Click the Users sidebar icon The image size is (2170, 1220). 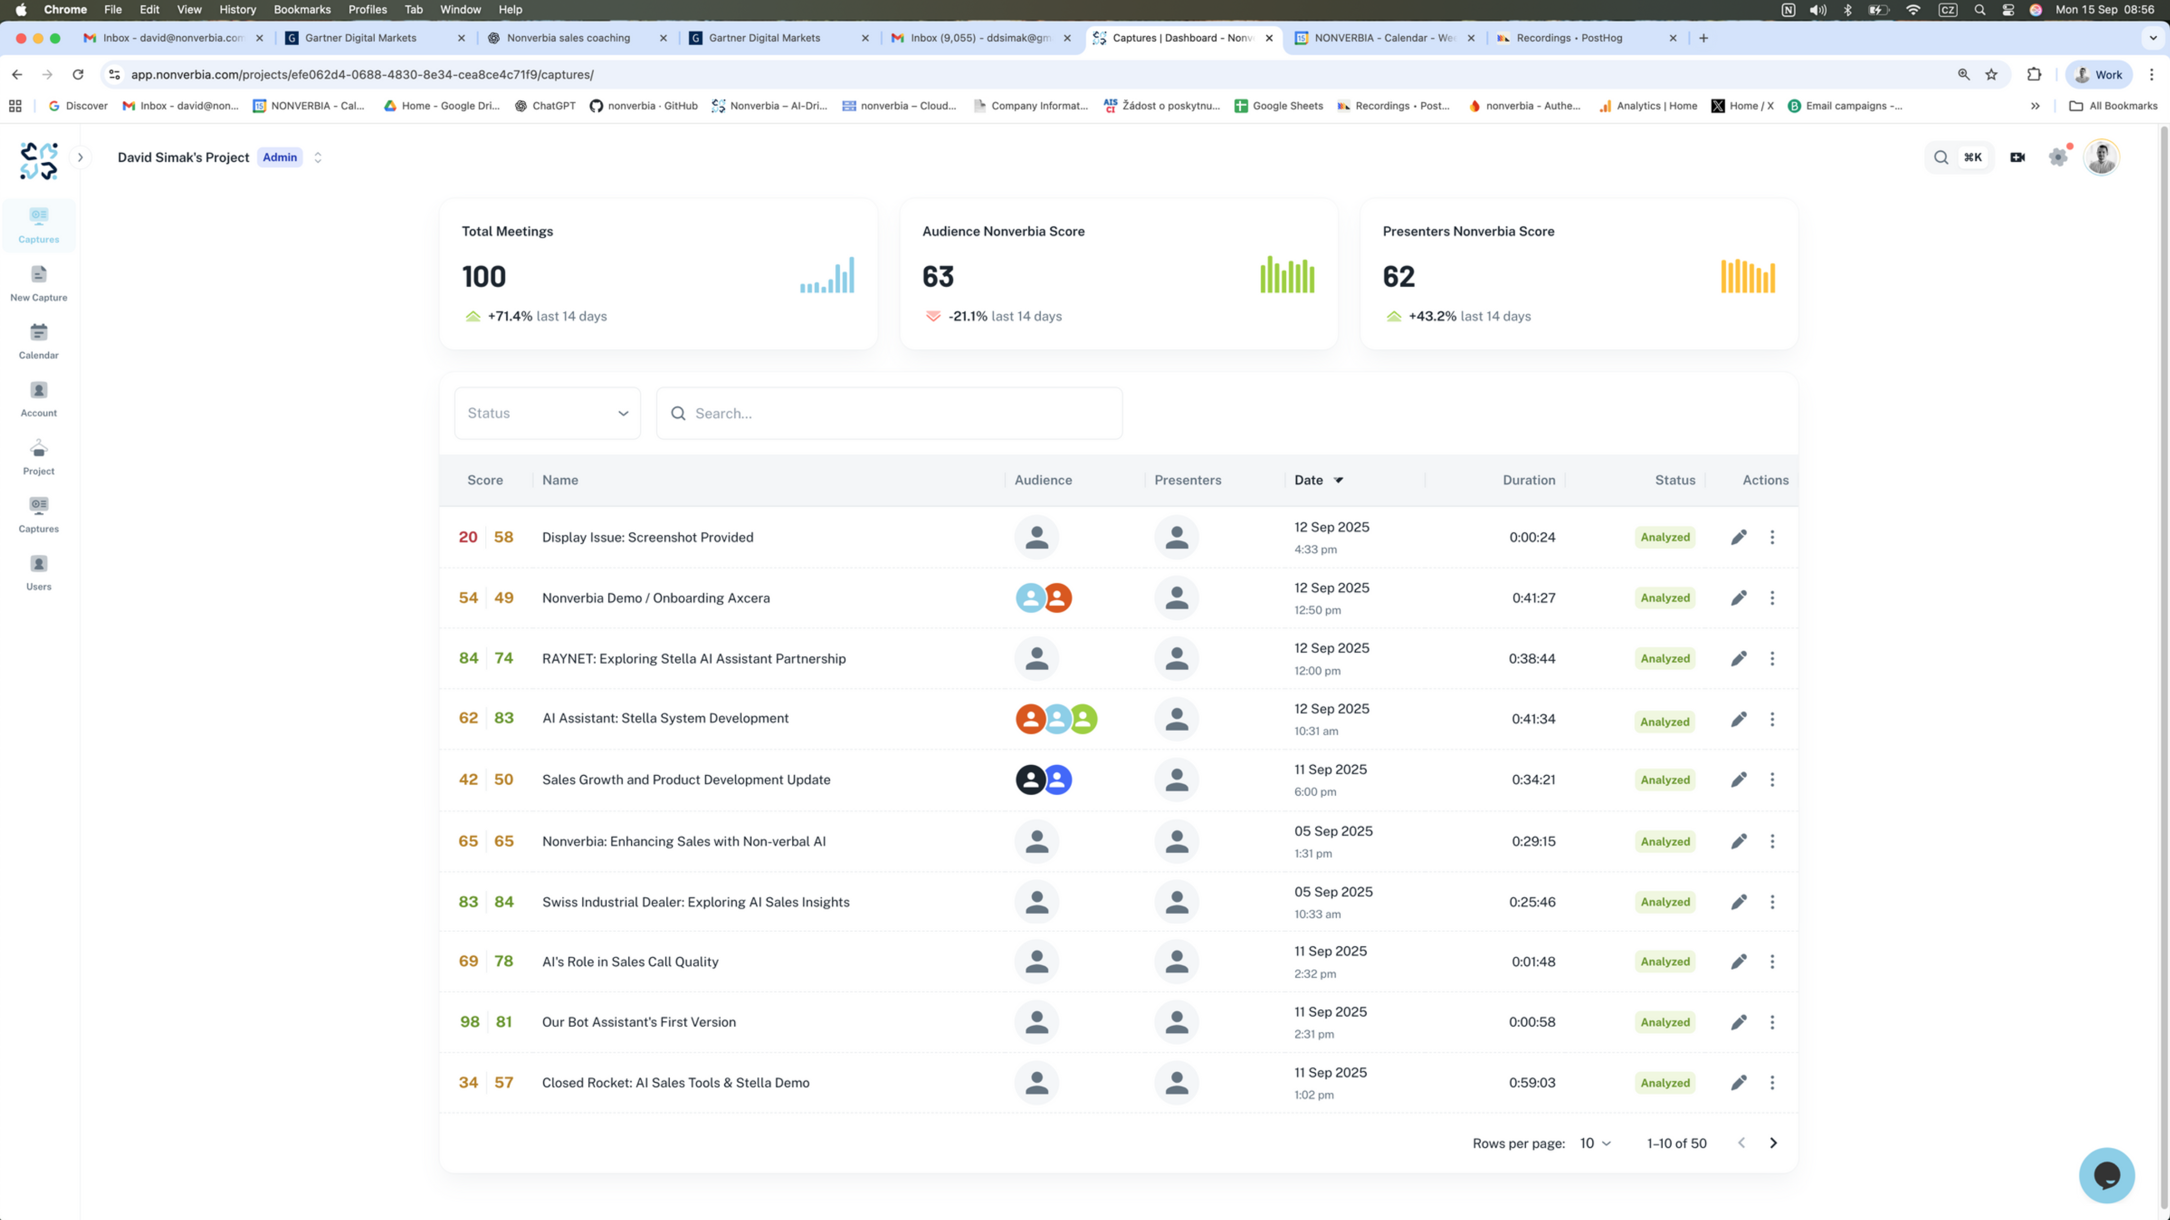click(x=39, y=572)
